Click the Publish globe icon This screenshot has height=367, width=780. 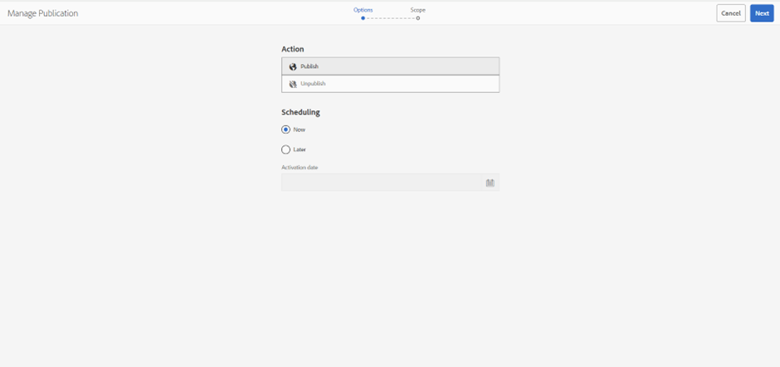[x=292, y=66]
